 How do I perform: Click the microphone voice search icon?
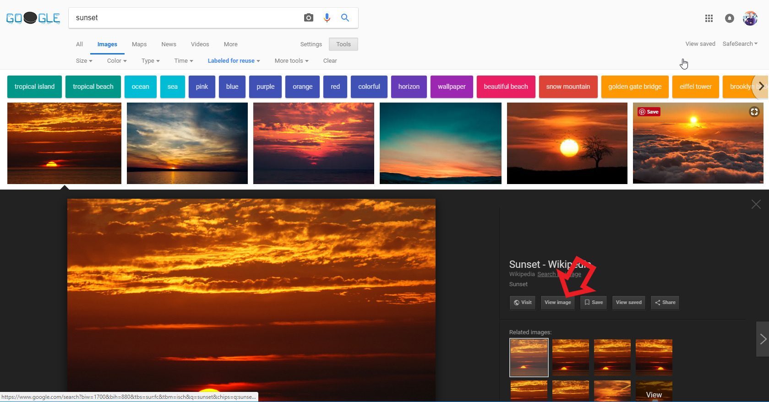(x=327, y=18)
